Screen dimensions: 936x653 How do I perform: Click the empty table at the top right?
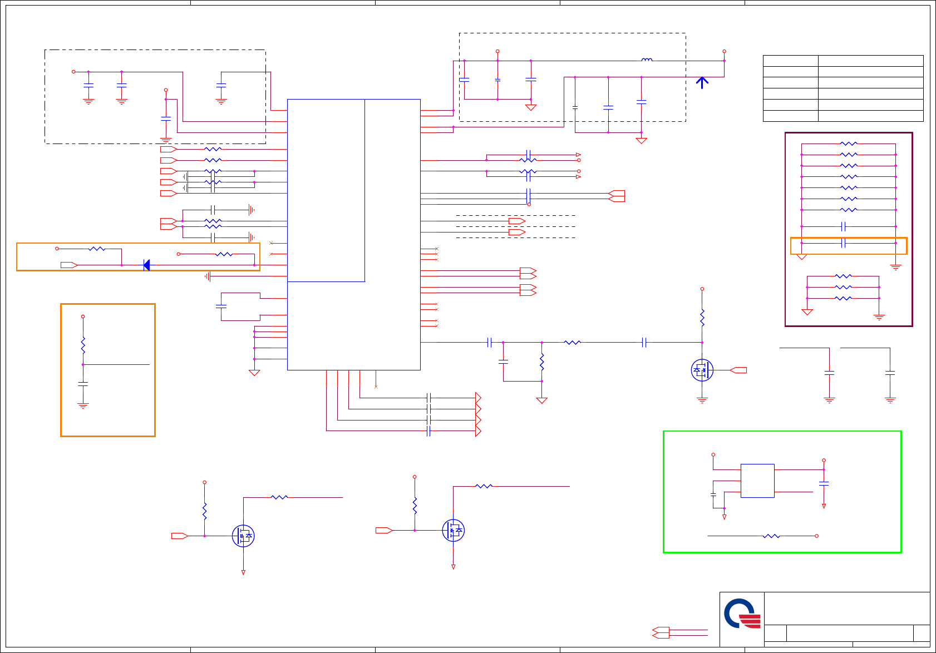coord(843,88)
